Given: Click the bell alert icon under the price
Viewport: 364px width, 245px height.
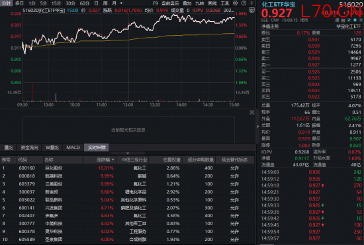Looking at the screenshot, I should (355, 21).
